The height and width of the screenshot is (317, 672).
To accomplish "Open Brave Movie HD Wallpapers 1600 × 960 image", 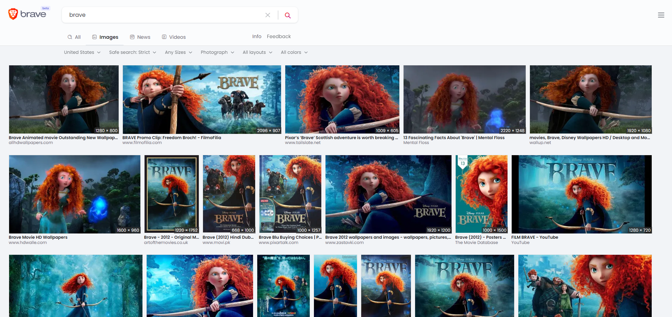I will [75, 194].
